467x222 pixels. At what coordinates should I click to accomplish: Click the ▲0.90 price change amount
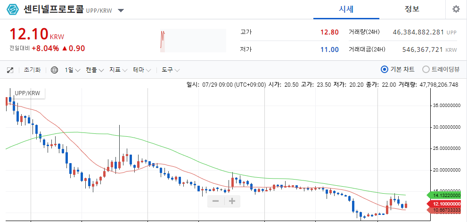click(x=73, y=49)
